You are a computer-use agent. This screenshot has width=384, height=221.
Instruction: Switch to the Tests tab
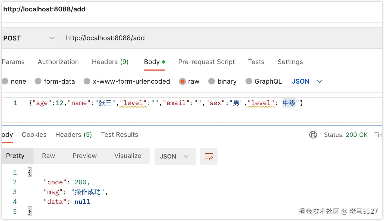256,62
